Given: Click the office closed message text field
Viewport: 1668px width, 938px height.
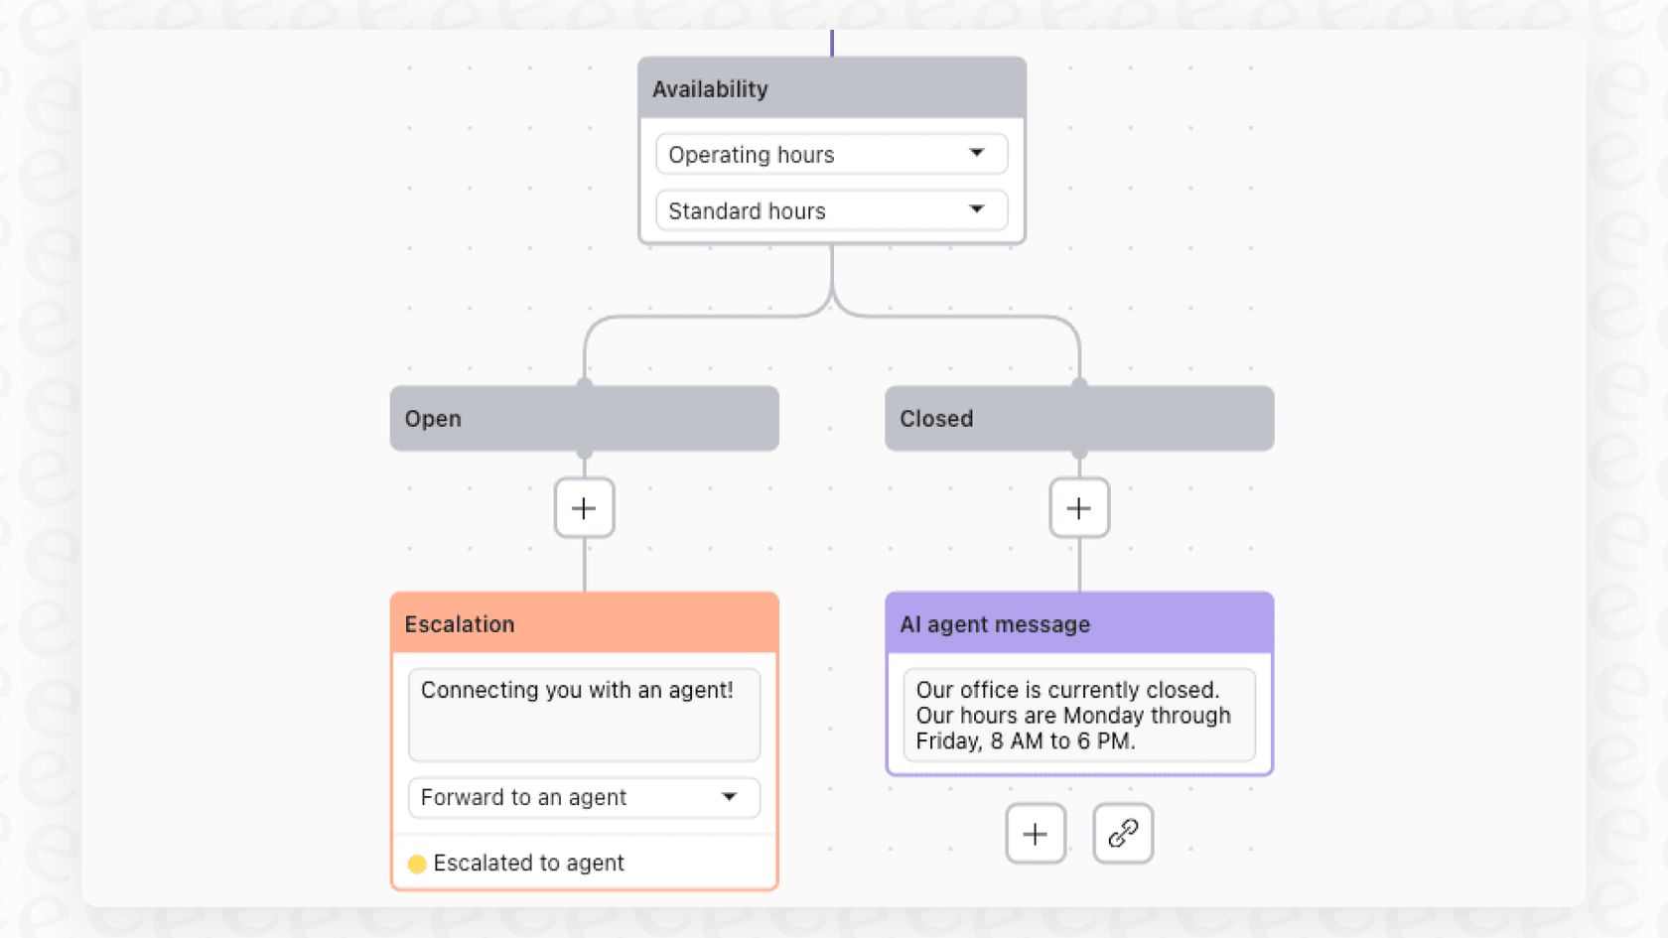Looking at the screenshot, I should tap(1078, 715).
